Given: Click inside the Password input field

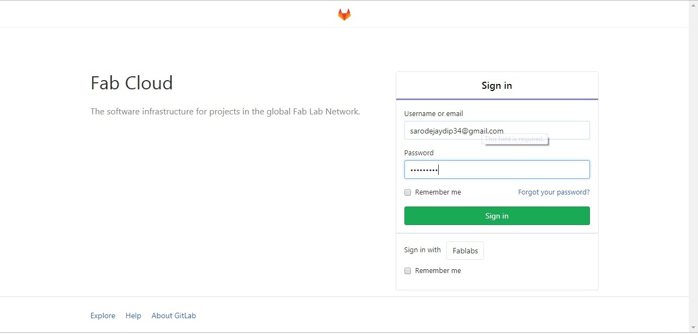Looking at the screenshot, I should click(x=497, y=170).
